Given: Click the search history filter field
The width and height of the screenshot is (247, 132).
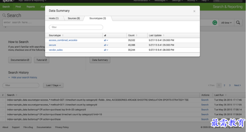Looking at the screenshot, I should 21,85.
